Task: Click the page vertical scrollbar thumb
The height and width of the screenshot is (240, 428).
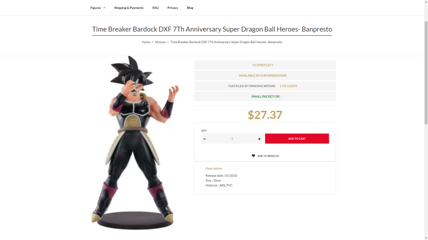Action: [426, 72]
